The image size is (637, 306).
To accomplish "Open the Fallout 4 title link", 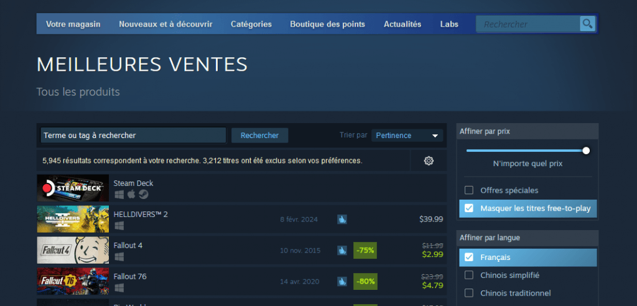I will pyautogui.click(x=128, y=246).
